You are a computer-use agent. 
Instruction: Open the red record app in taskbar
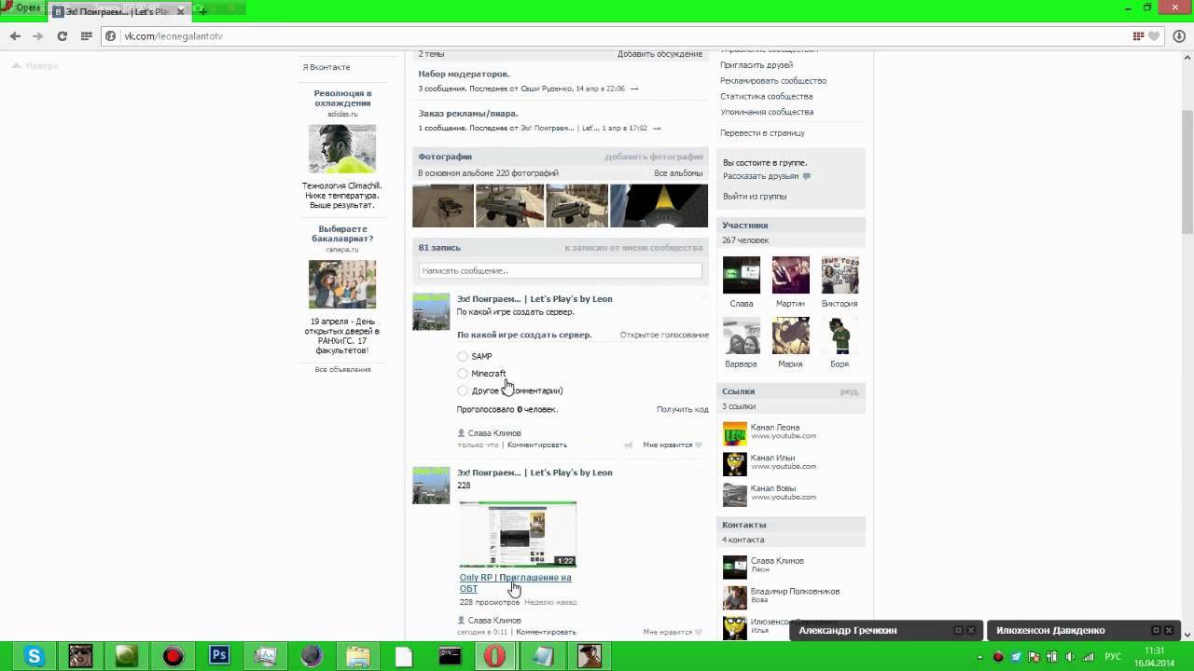173,656
